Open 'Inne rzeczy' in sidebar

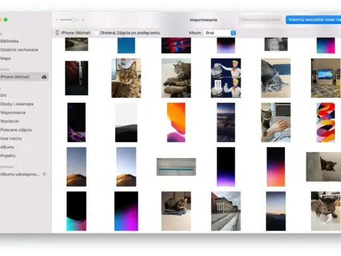tap(11, 139)
